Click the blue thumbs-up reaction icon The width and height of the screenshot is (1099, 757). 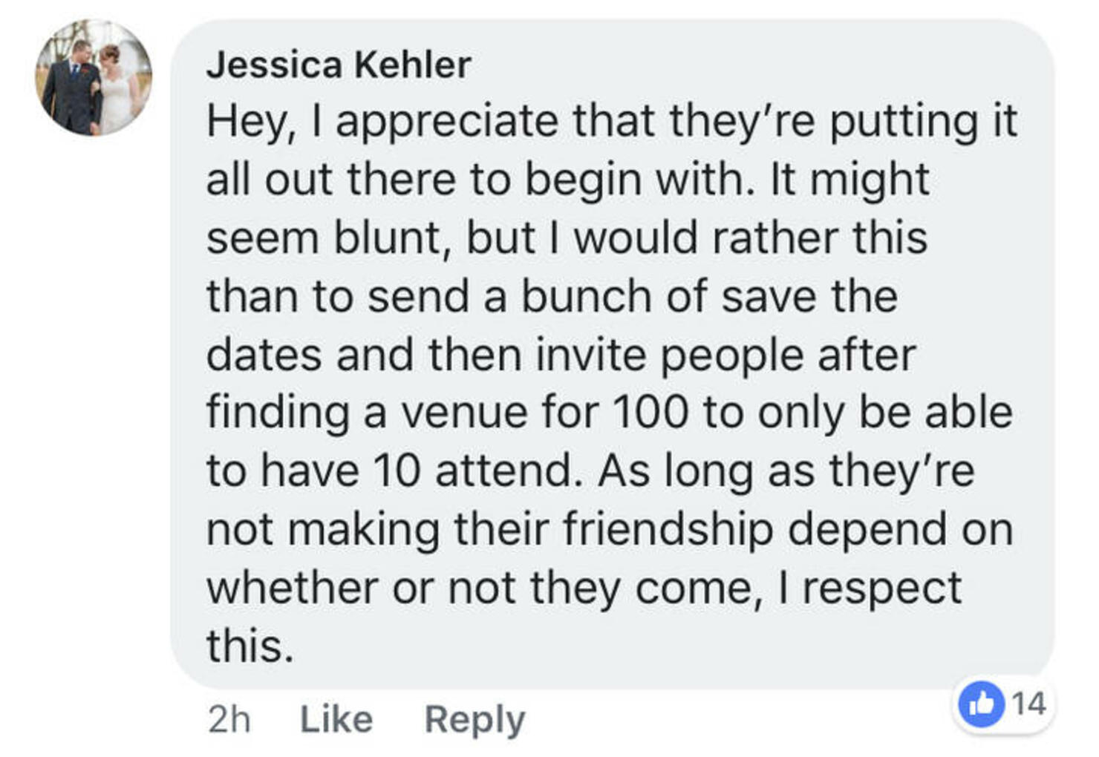981,704
